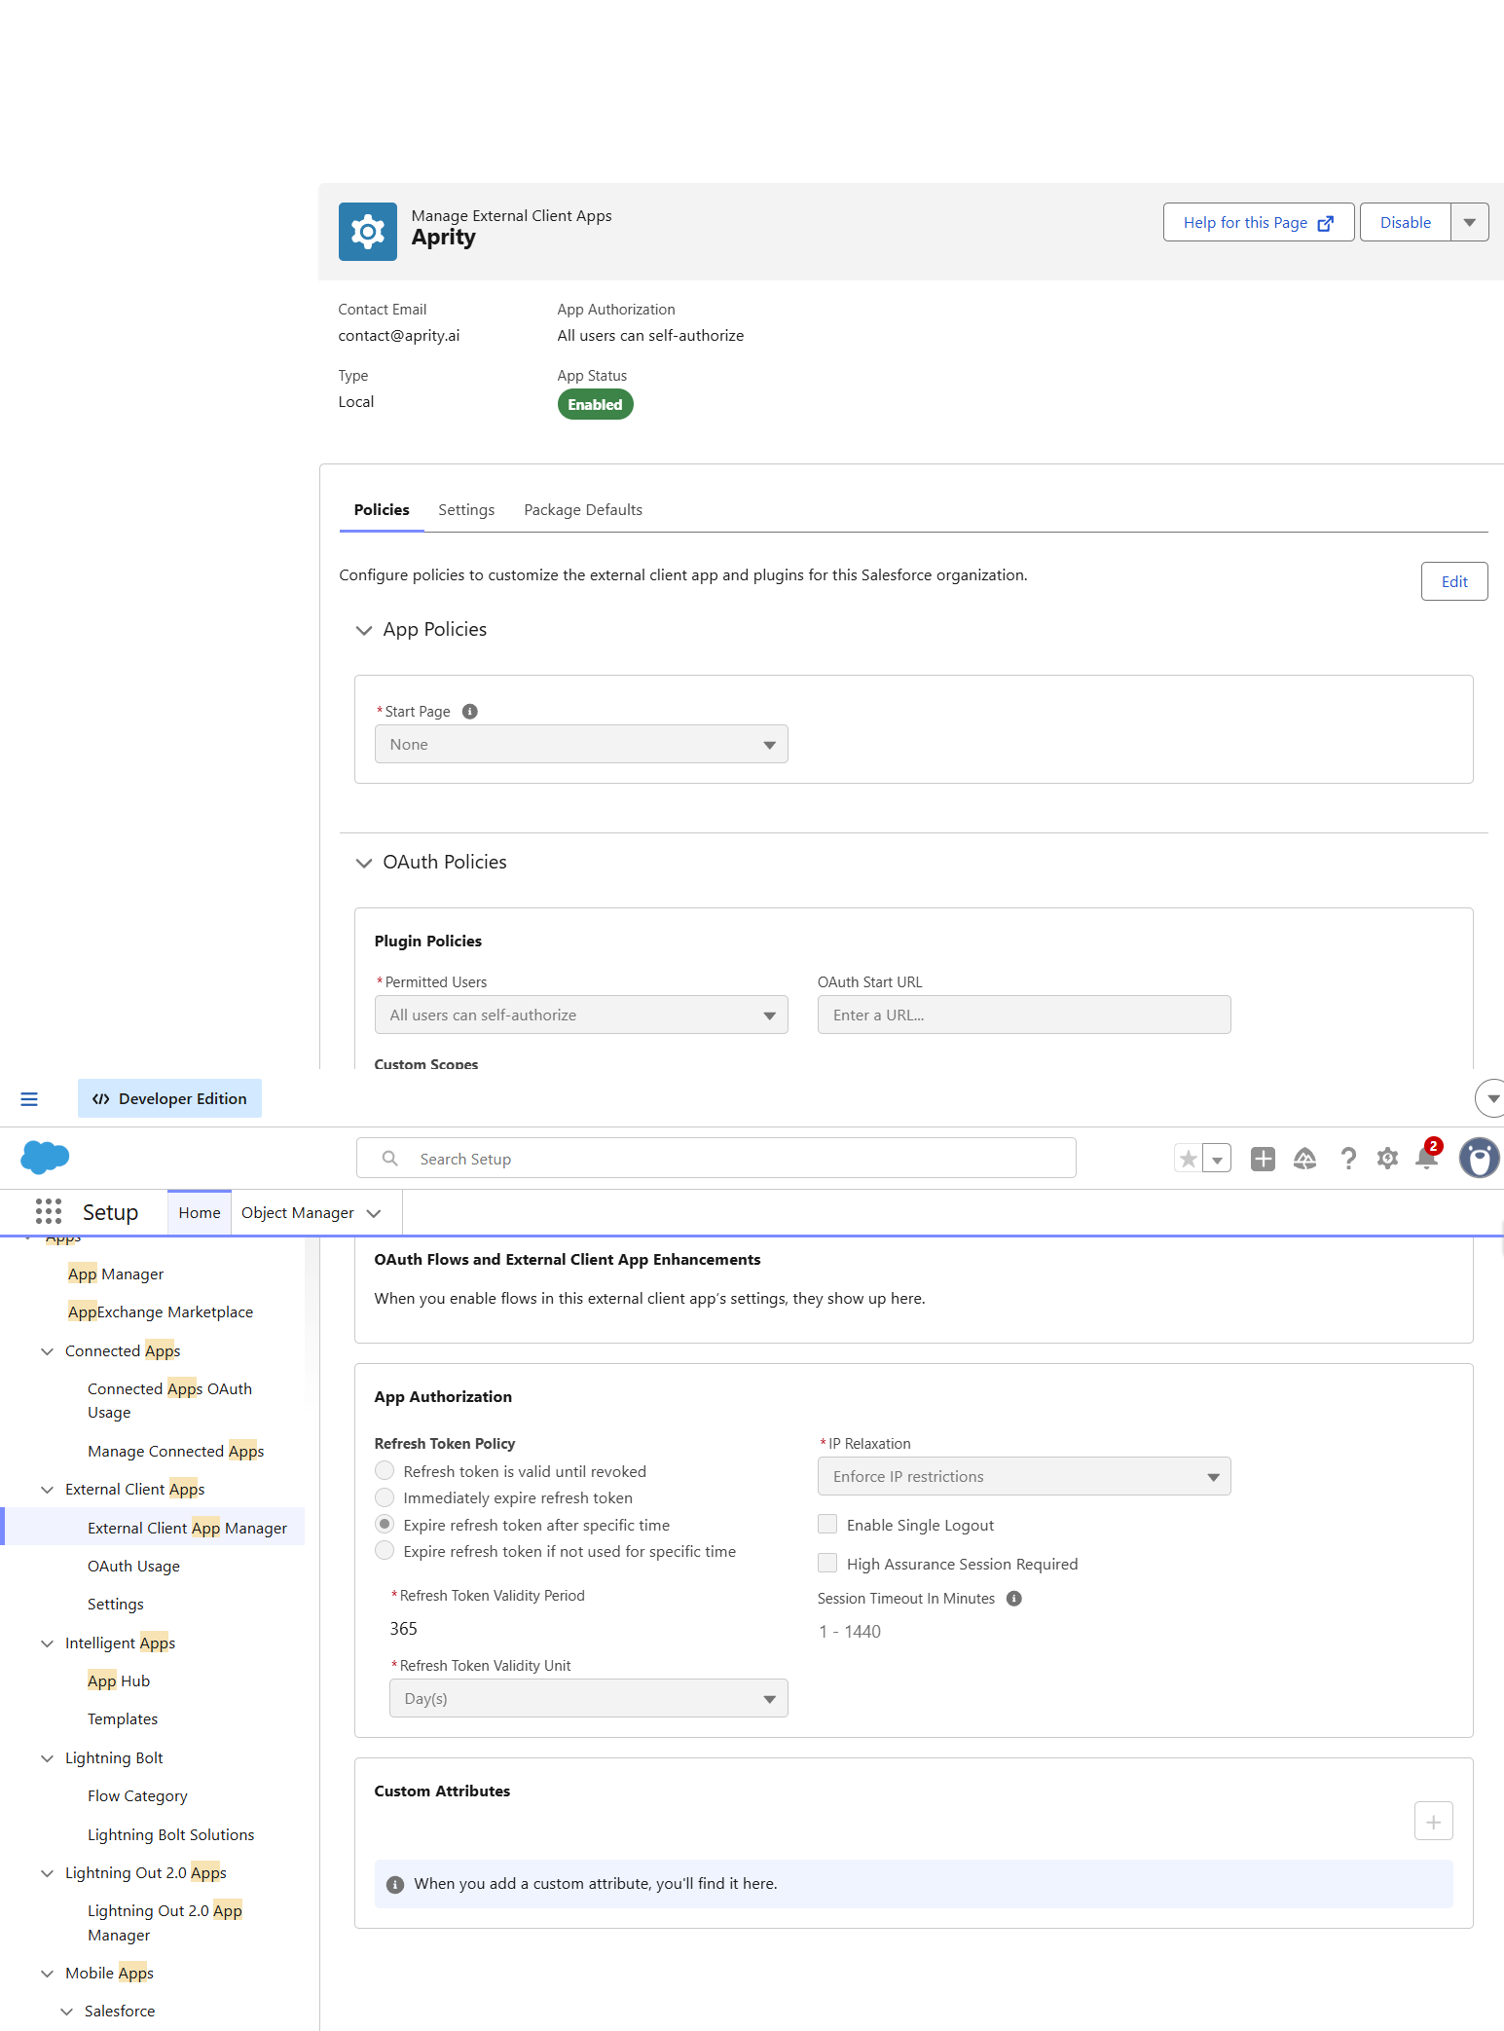Open the Trailhead guidance icon
Image resolution: width=1504 pixels, height=2031 pixels.
click(1304, 1159)
